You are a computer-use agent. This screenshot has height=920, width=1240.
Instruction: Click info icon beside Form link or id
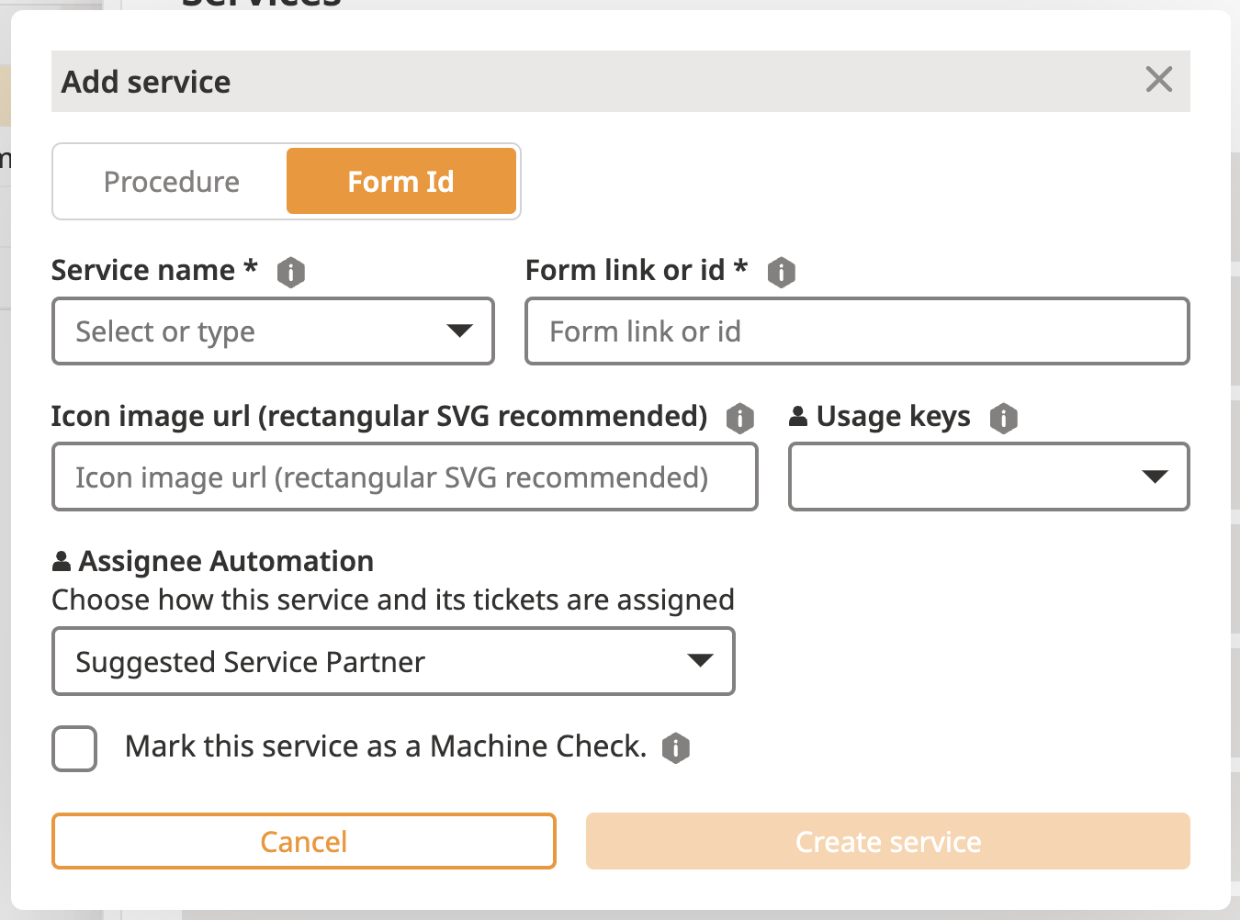pyautogui.click(x=781, y=272)
